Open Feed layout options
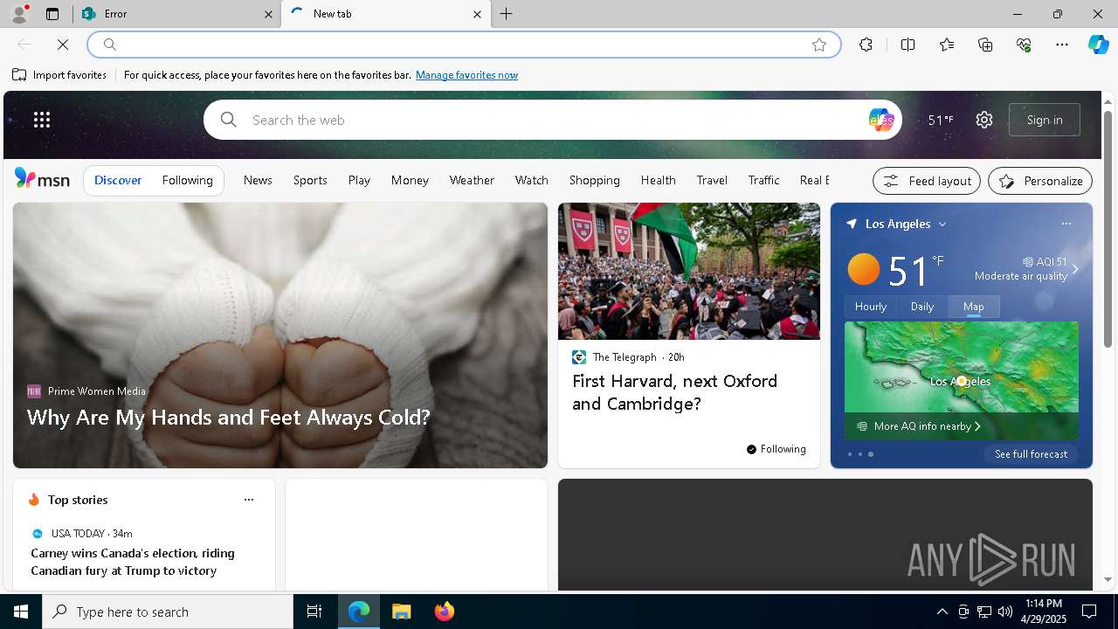 (927, 181)
